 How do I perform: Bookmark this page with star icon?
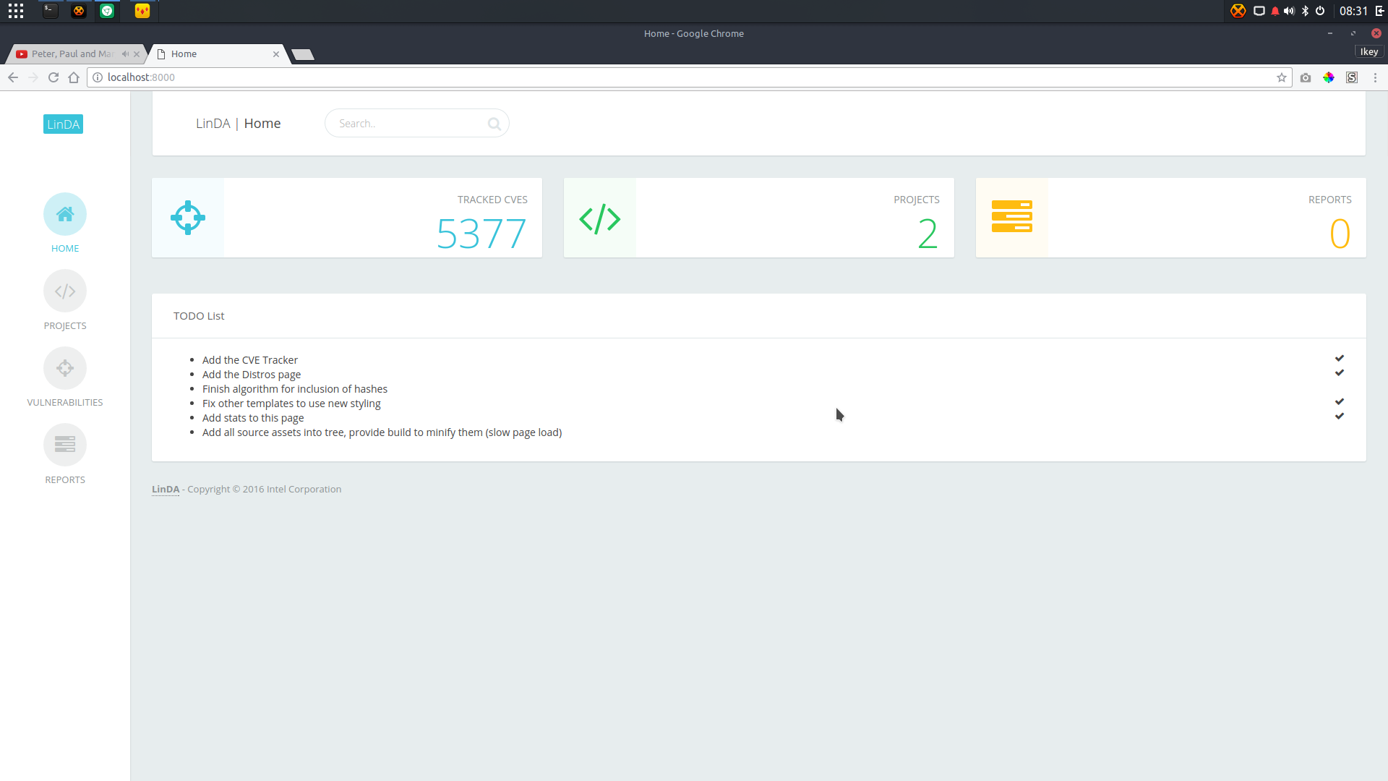coord(1282,77)
